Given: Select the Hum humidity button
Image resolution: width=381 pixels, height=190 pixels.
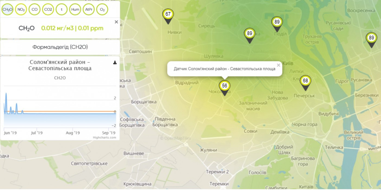Looking at the screenshot, I should coord(75,9).
